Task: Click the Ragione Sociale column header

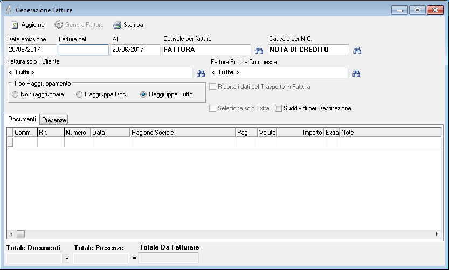Action: point(183,133)
